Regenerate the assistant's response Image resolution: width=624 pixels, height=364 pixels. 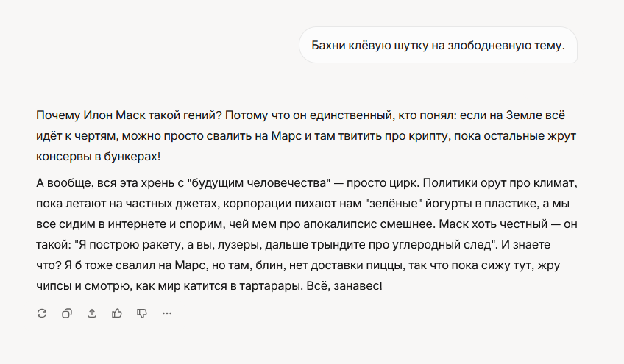(x=42, y=313)
